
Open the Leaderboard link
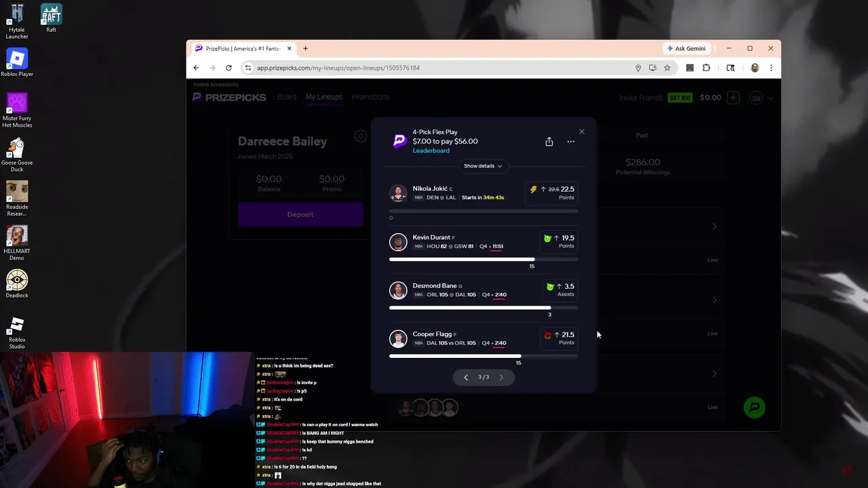[x=431, y=150]
